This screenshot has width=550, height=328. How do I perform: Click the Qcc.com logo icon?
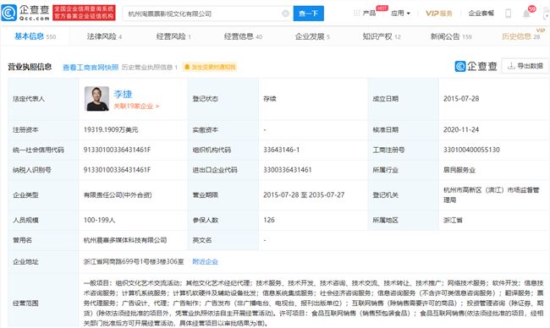[8, 13]
